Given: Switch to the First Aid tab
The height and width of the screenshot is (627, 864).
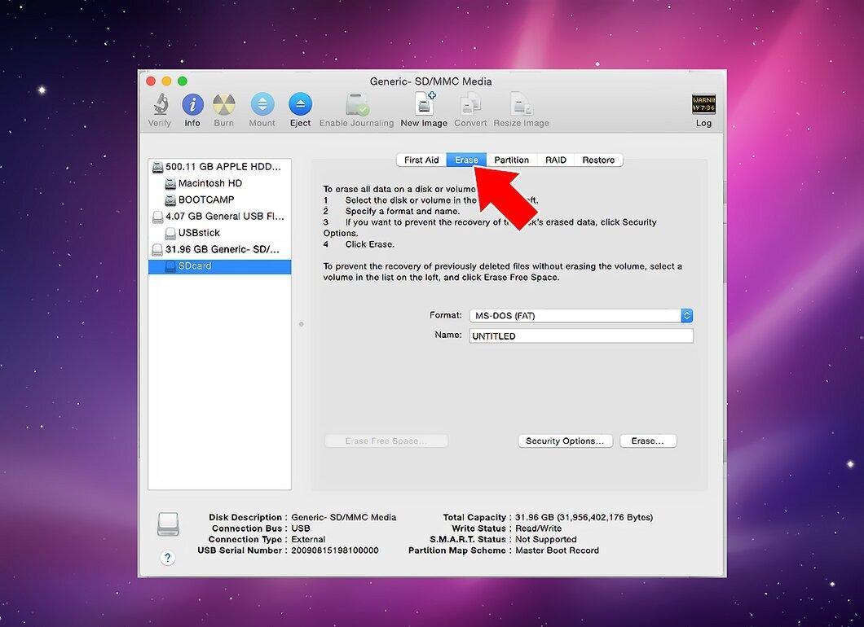Looking at the screenshot, I should 421,160.
